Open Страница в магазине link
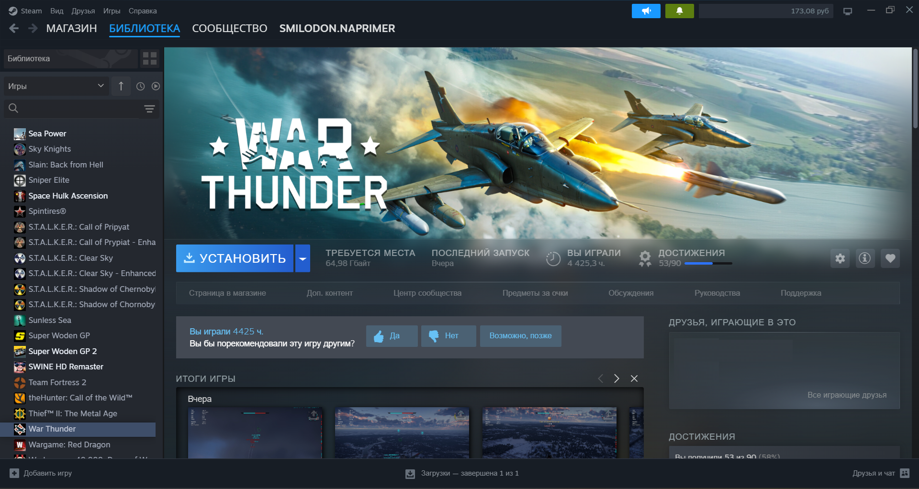 227,293
